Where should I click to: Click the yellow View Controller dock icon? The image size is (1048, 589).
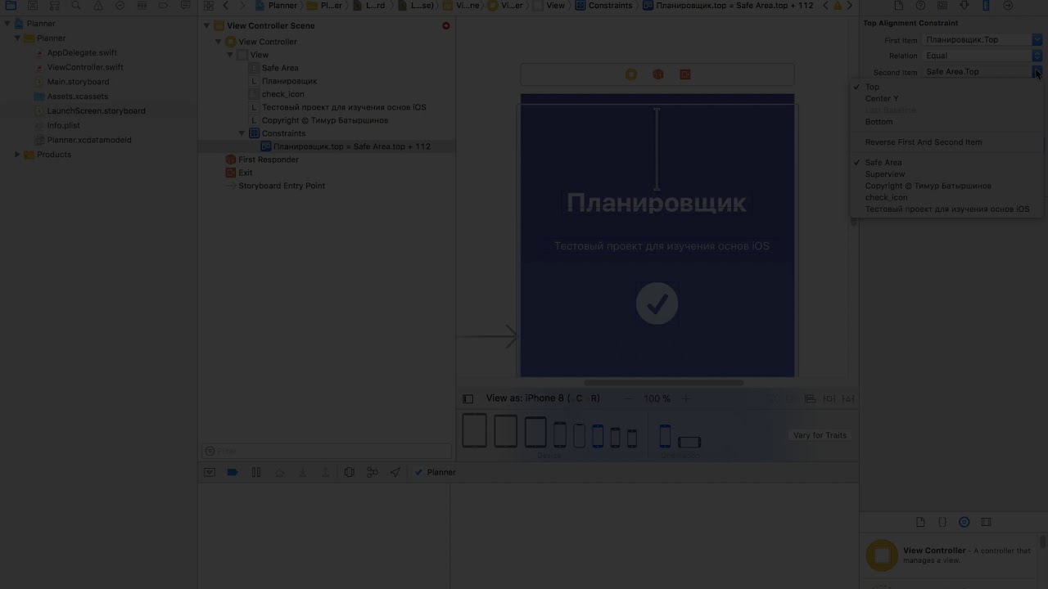pyautogui.click(x=631, y=74)
